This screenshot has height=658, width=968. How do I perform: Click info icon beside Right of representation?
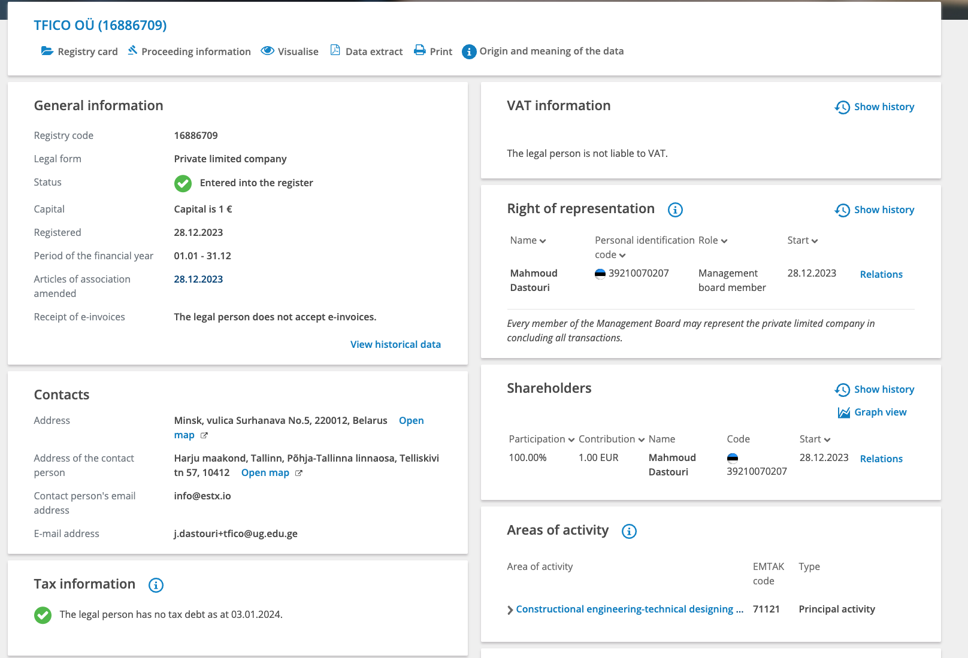click(x=675, y=210)
